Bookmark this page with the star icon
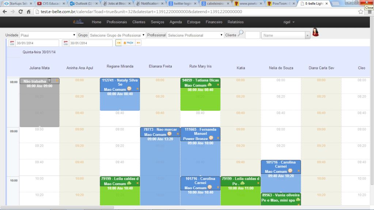Screen dimensions: 374x210 coord(360,12)
